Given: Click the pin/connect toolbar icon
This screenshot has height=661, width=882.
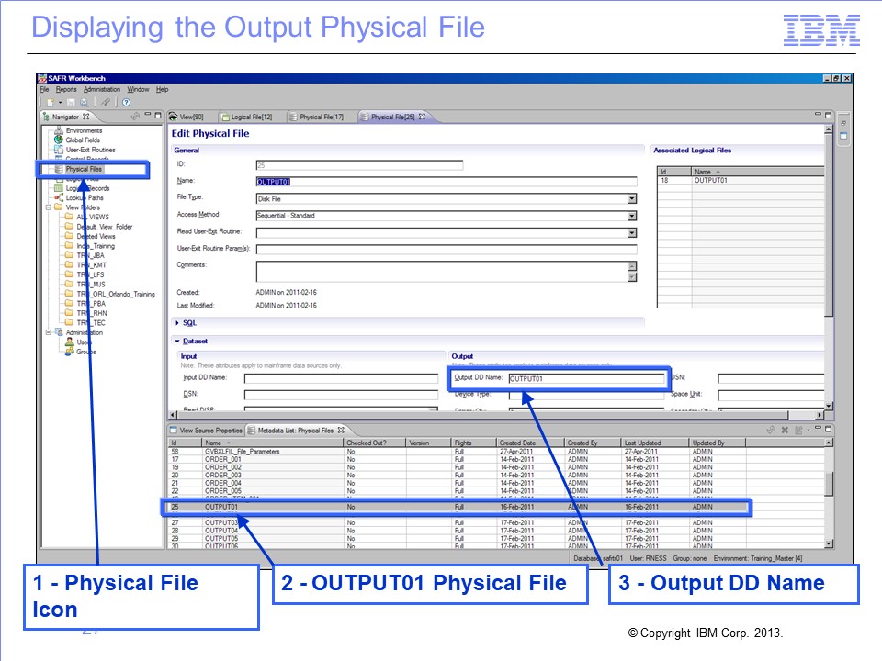Looking at the screenshot, I should coord(105,102).
